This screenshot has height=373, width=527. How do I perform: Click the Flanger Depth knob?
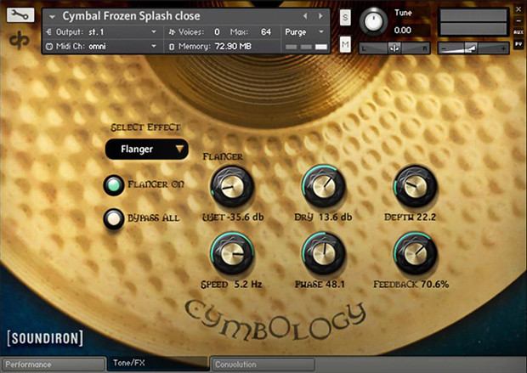pos(415,186)
